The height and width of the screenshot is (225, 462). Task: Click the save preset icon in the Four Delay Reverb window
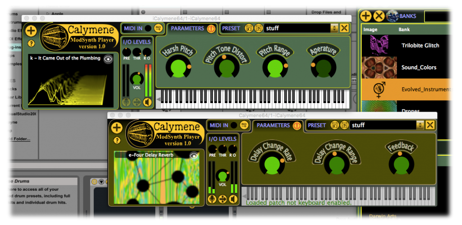[335, 126]
